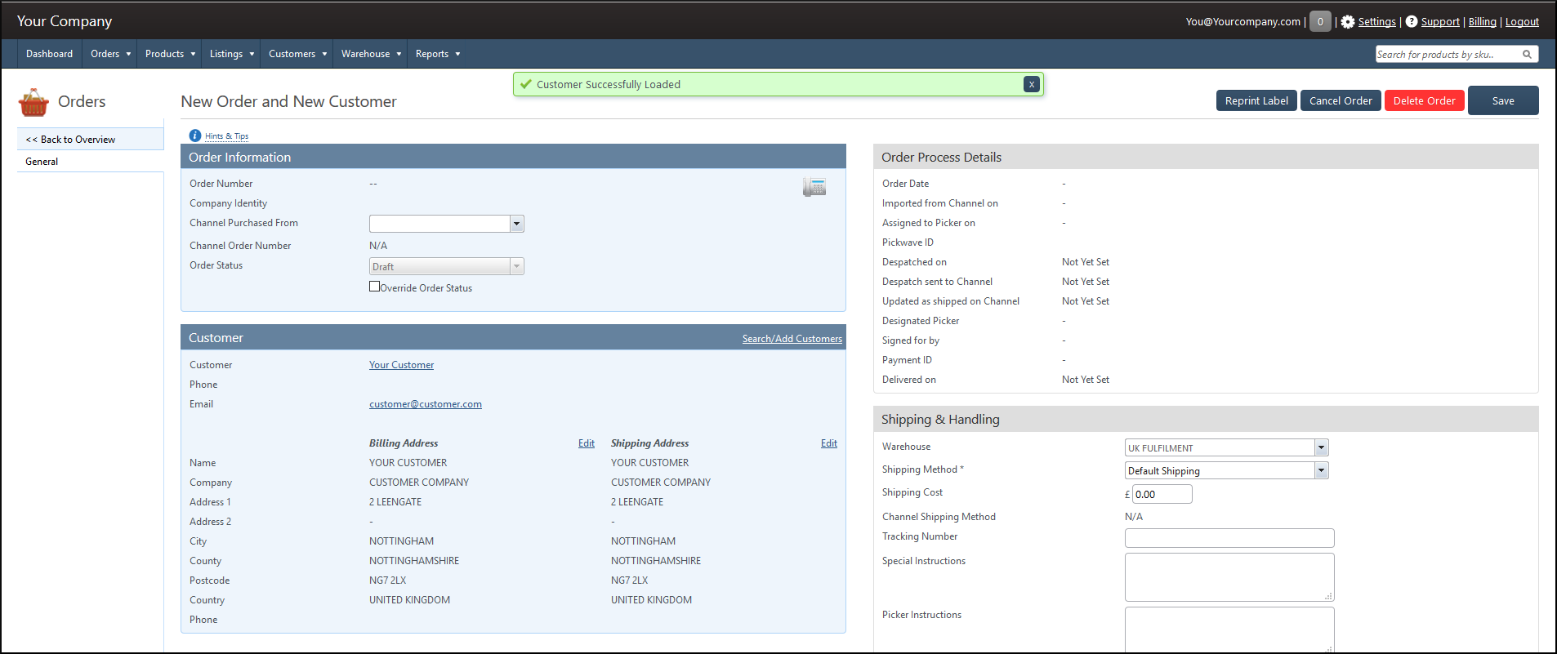Click the Support question mark icon

pos(1412,22)
